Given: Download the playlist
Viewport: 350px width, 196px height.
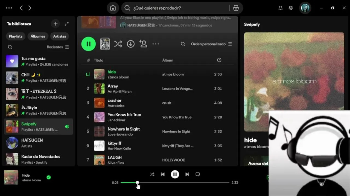Looking at the screenshot, I should click(x=131, y=44).
